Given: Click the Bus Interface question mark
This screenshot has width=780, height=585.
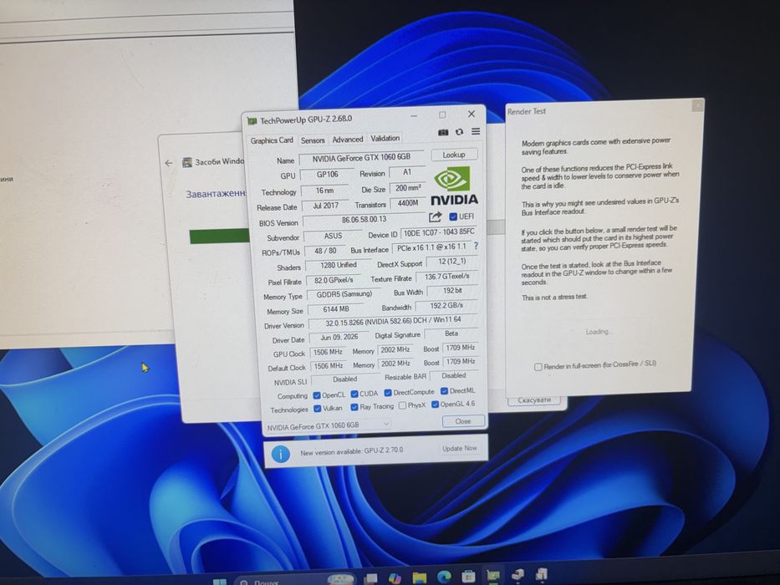Looking at the screenshot, I should click(476, 246).
